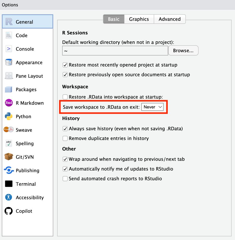235x240 pixels.
Task: Toggle Remove duplicate entries in history
Action: pos(65,138)
